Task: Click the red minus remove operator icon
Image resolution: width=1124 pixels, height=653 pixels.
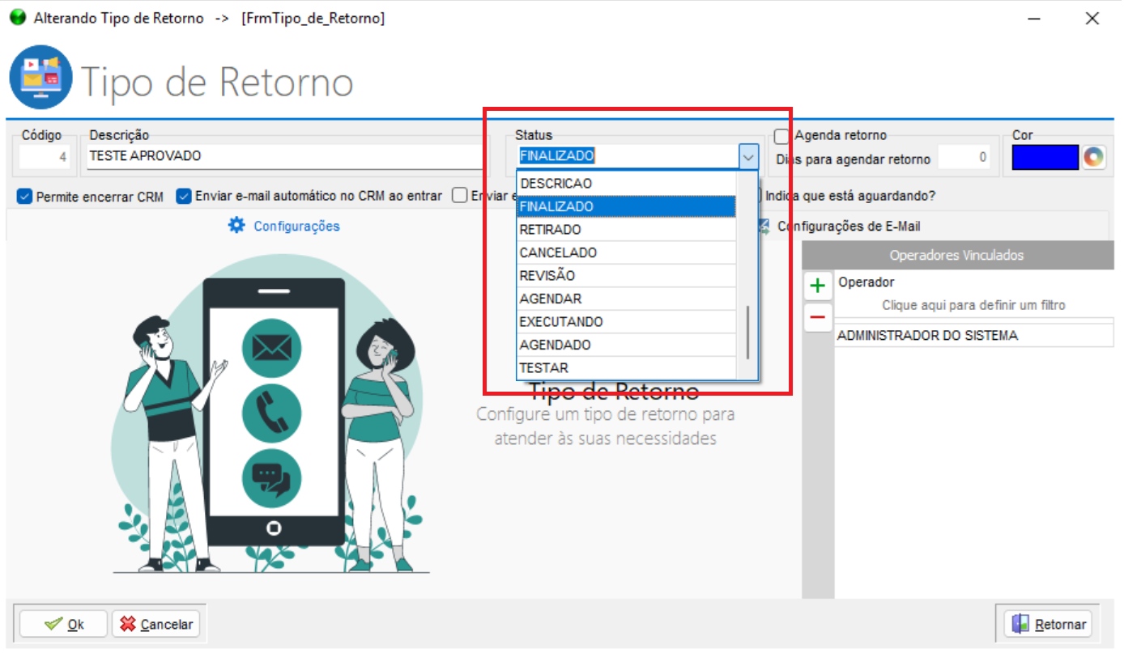Action: coord(818,317)
